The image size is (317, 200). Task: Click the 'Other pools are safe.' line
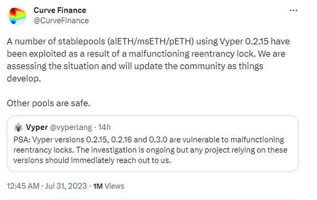(x=49, y=103)
